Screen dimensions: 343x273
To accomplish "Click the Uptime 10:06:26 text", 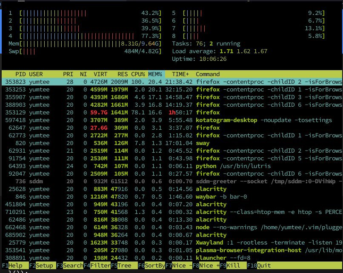I will tap(199, 59).
